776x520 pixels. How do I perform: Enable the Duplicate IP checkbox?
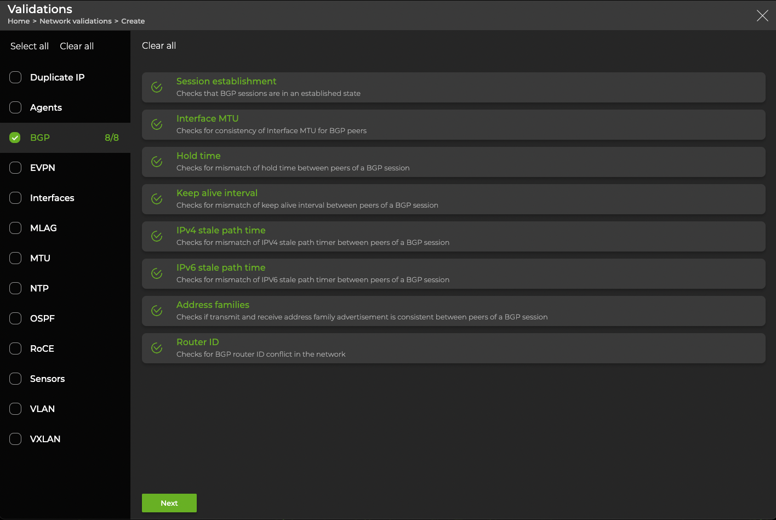click(x=15, y=77)
